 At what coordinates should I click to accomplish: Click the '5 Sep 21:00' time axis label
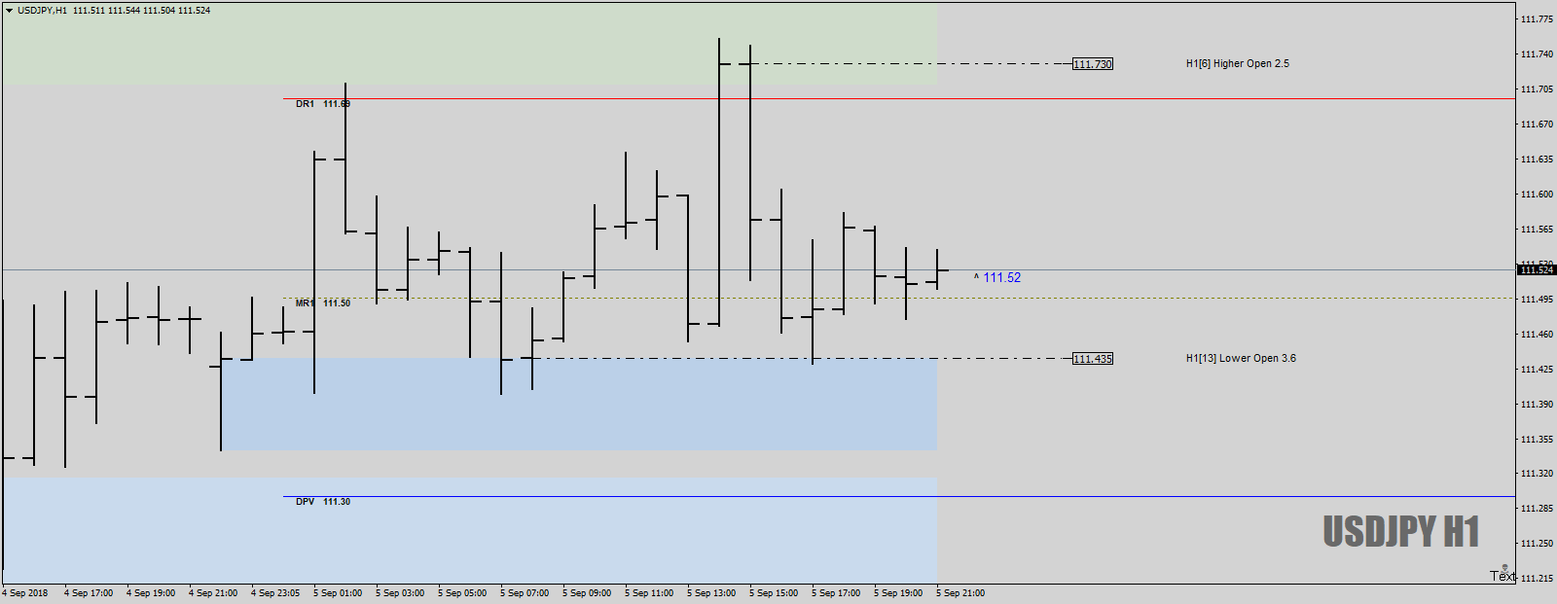[960, 593]
